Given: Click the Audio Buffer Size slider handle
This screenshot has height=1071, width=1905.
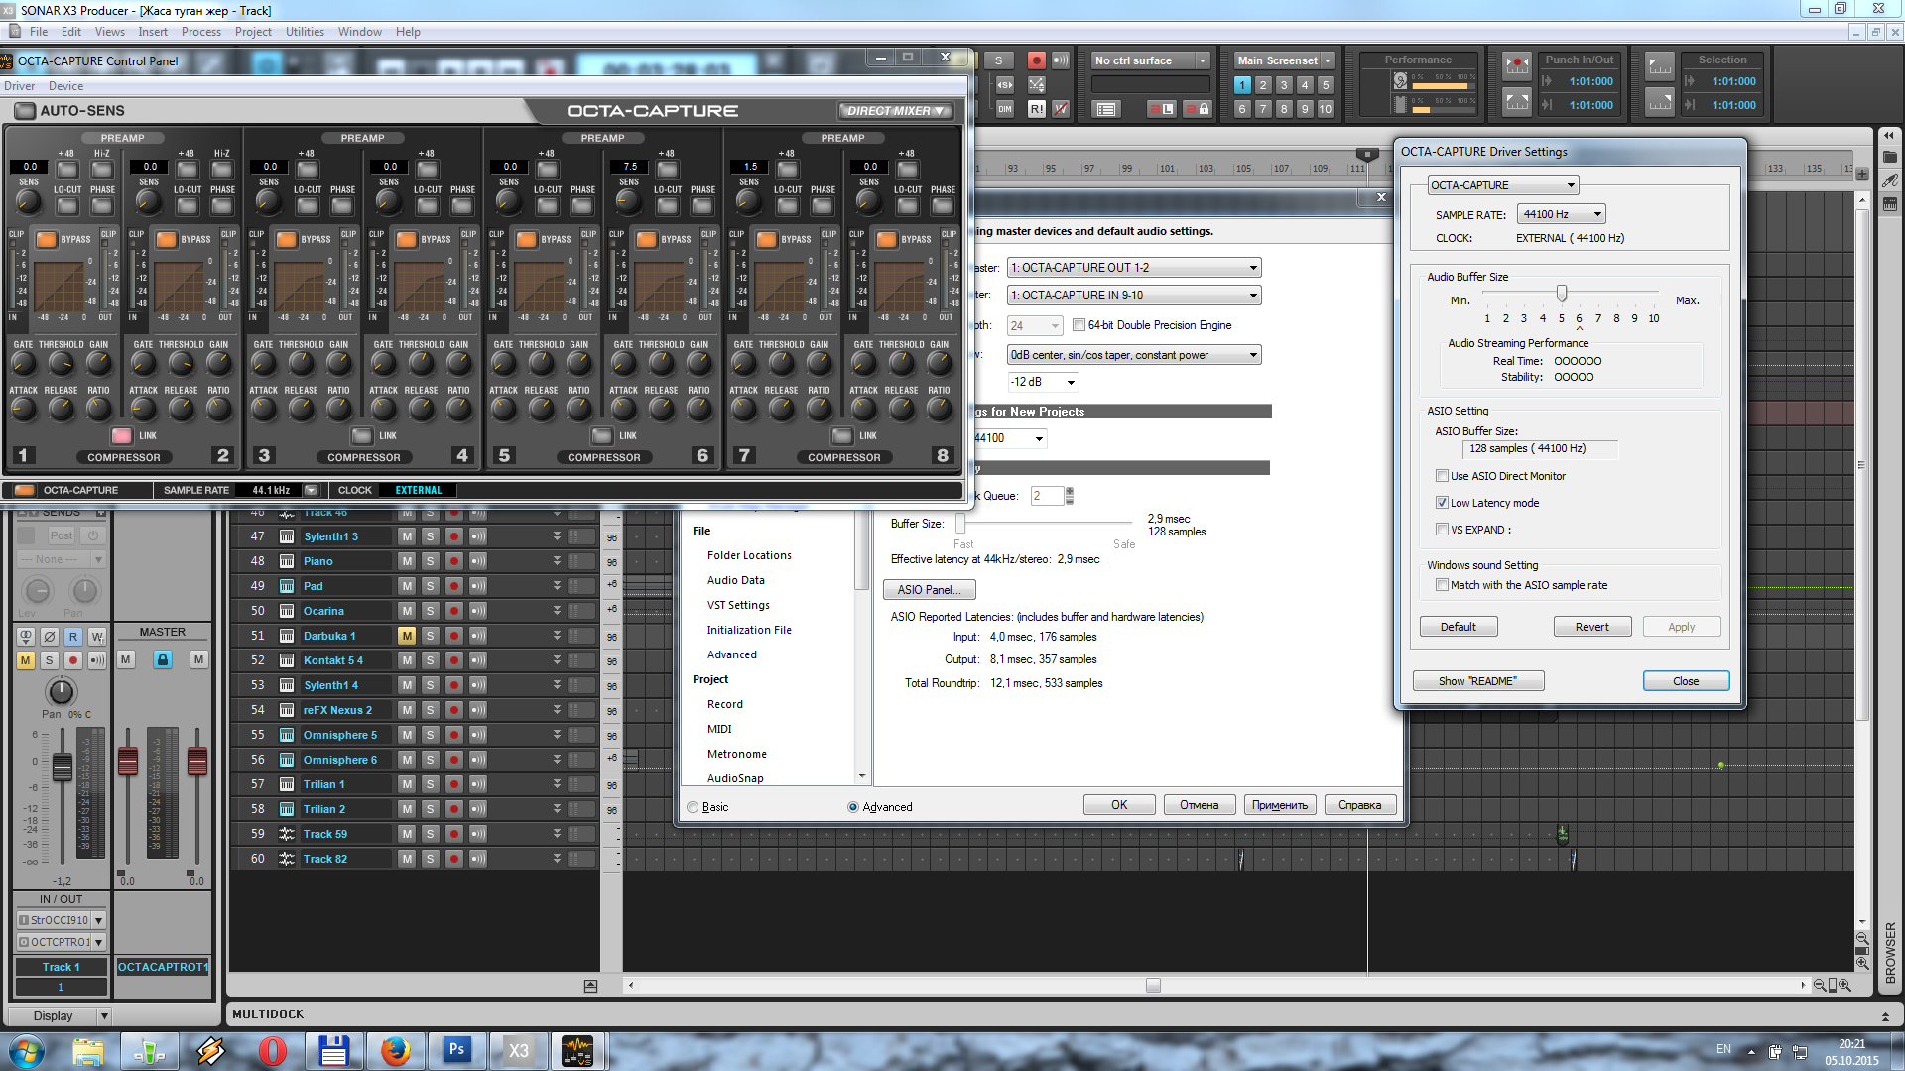Looking at the screenshot, I should click(1562, 294).
